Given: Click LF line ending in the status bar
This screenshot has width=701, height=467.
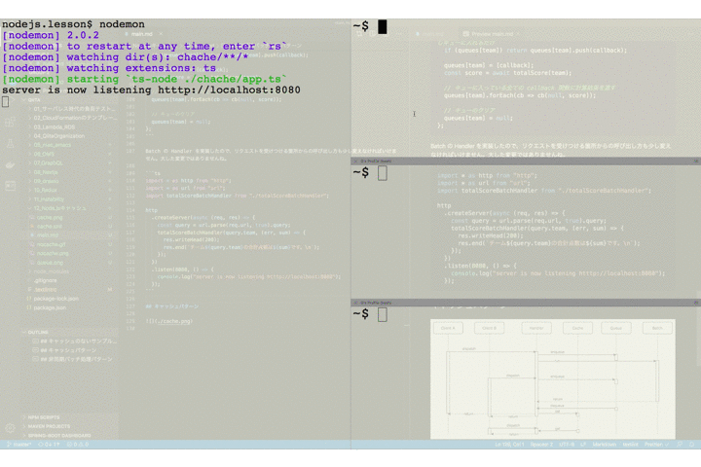Looking at the screenshot, I should point(583,445).
